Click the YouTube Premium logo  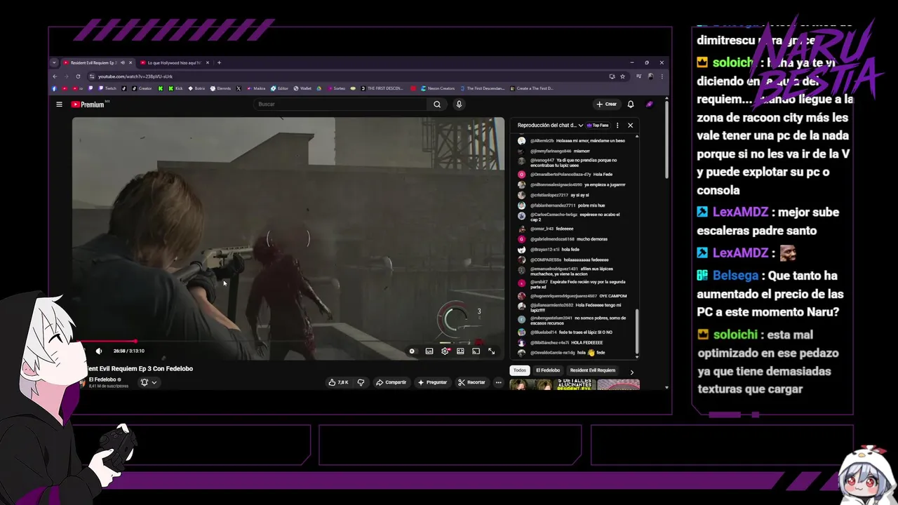(88, 105)
